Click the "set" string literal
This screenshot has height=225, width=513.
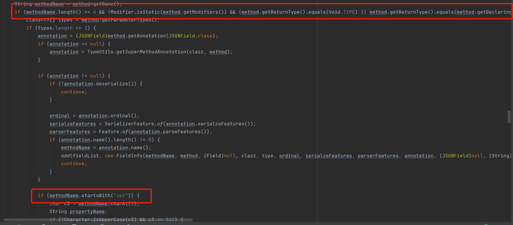tap(120, 195)
